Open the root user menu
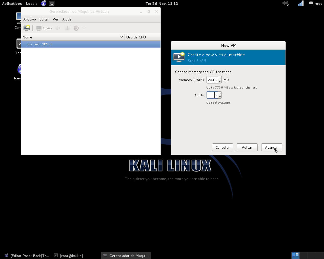 [315, 4]
